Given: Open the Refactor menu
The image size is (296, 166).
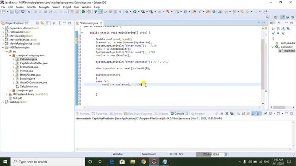Looking at the screenshot, I should [31, 7].
